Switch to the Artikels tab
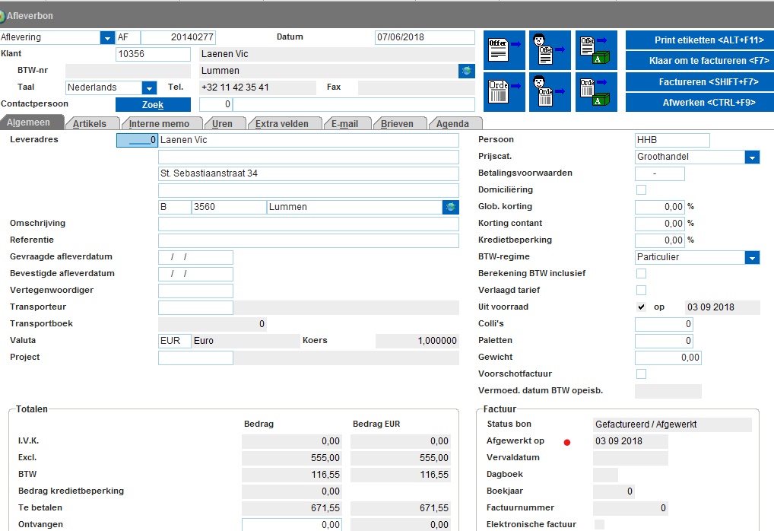The width and height of the screenshot is (774, 531). [90, 123]
